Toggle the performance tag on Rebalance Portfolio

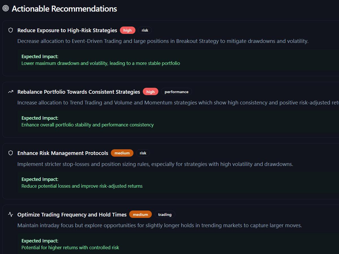click(176, 91)
